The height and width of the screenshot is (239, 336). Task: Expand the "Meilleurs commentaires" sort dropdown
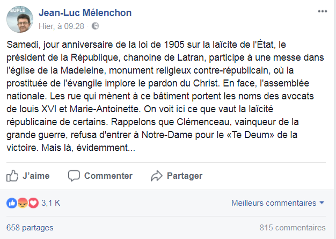click(274, 203)
